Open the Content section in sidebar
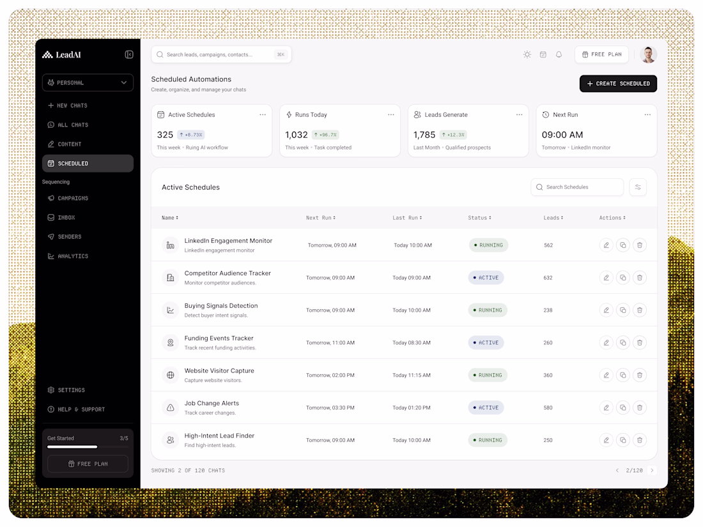Viewport: 703px width, 527px height. pos(88,144)
